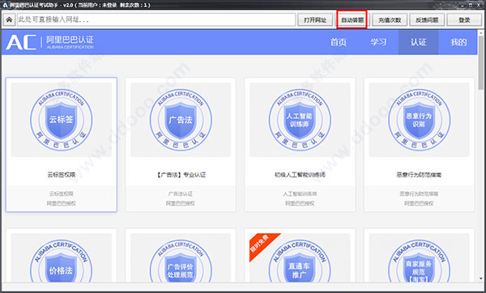Open the 价格法 badge card

click(62, 261)
